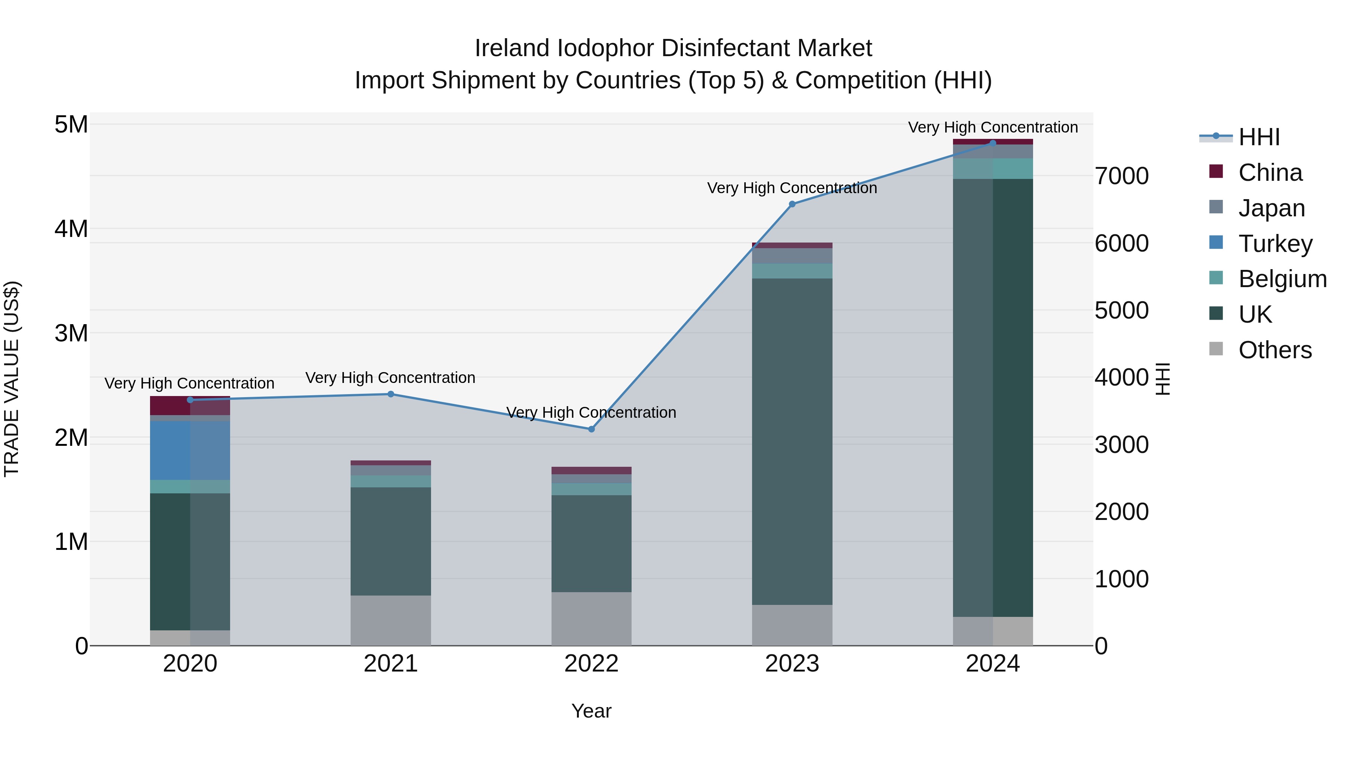Select the Others segment of 2021 bar

tap(391, 621)
